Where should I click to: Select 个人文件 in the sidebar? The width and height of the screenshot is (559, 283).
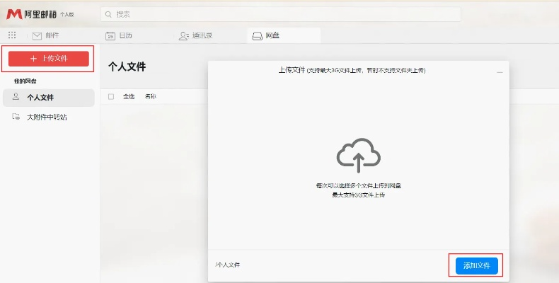pos(40,98)
